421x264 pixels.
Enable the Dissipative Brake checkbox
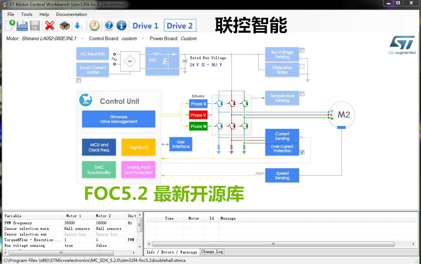(302, 66)
